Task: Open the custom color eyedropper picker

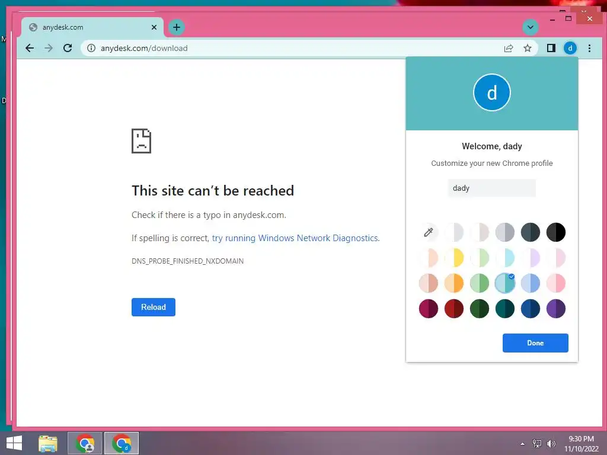Action: pos(428,232)
